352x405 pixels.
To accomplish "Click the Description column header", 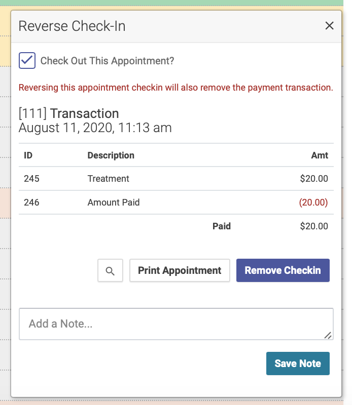I will click(x=111, y=155).
